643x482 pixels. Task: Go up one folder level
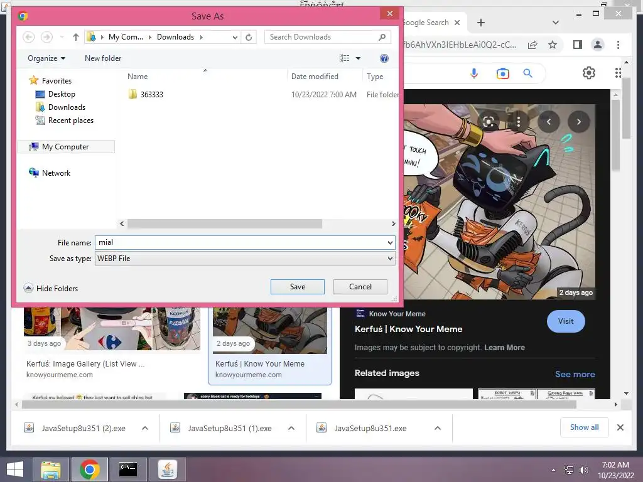(76, 37)
